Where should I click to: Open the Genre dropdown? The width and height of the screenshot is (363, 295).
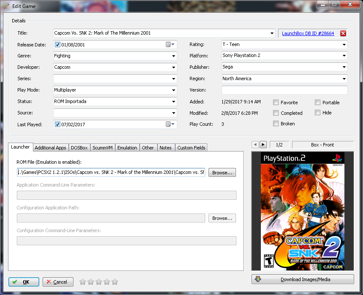173,56
